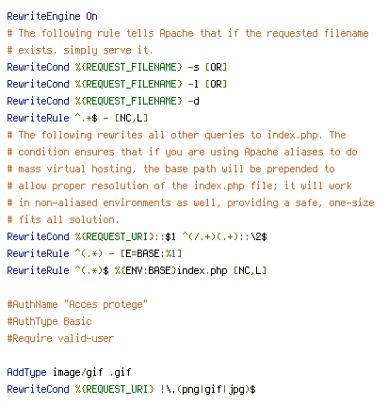The width and height of the screenshot is (388, 405).
Task: Click the AddType image/gif .gif line
Action: pyautogui.click(x=69, y=372)
